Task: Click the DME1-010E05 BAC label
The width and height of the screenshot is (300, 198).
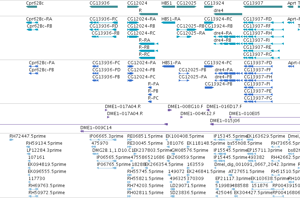Action: [245, 114]
